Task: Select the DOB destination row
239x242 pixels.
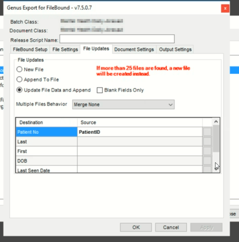Action: coord(47,161)
